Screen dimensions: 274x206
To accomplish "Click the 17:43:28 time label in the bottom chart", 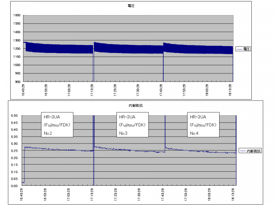I will [164, 195].
